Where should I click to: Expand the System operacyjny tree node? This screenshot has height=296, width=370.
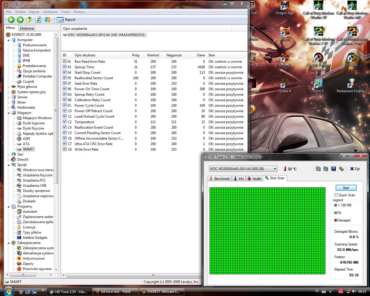point(9,92)
